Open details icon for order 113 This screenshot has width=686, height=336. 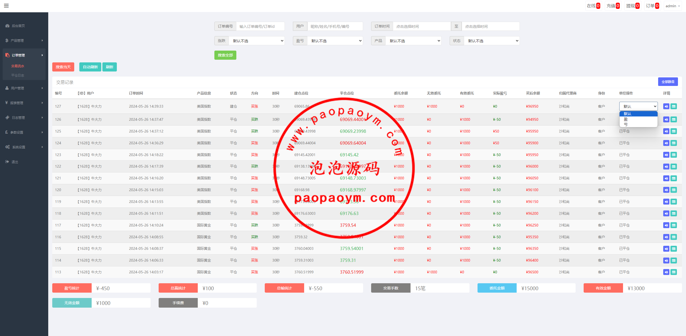(x=674, y=272)
